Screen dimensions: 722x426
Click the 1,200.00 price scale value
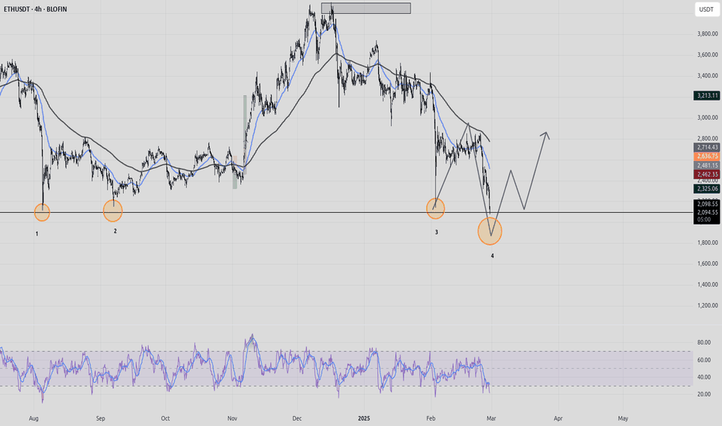pos(707,305)
